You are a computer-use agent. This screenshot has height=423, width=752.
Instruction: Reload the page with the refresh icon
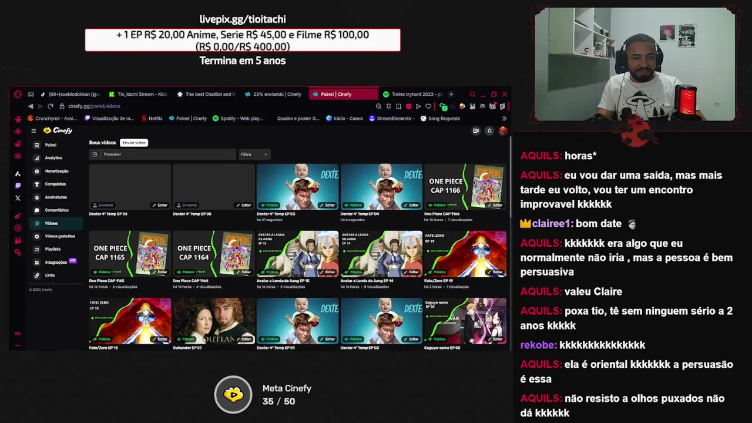51,106
